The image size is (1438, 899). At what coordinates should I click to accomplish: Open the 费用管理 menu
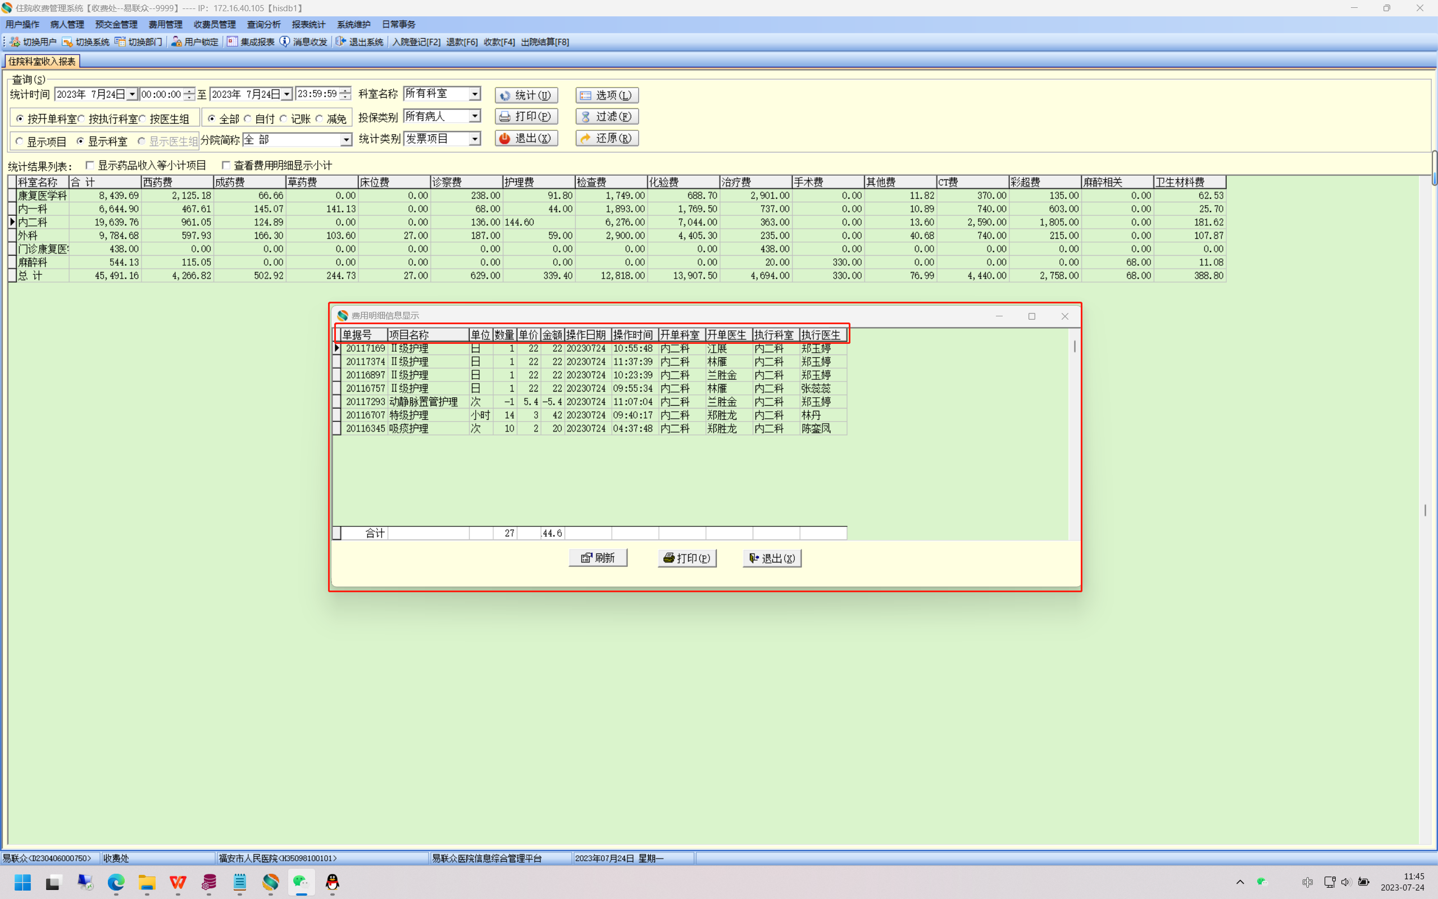tap(165, 24)
